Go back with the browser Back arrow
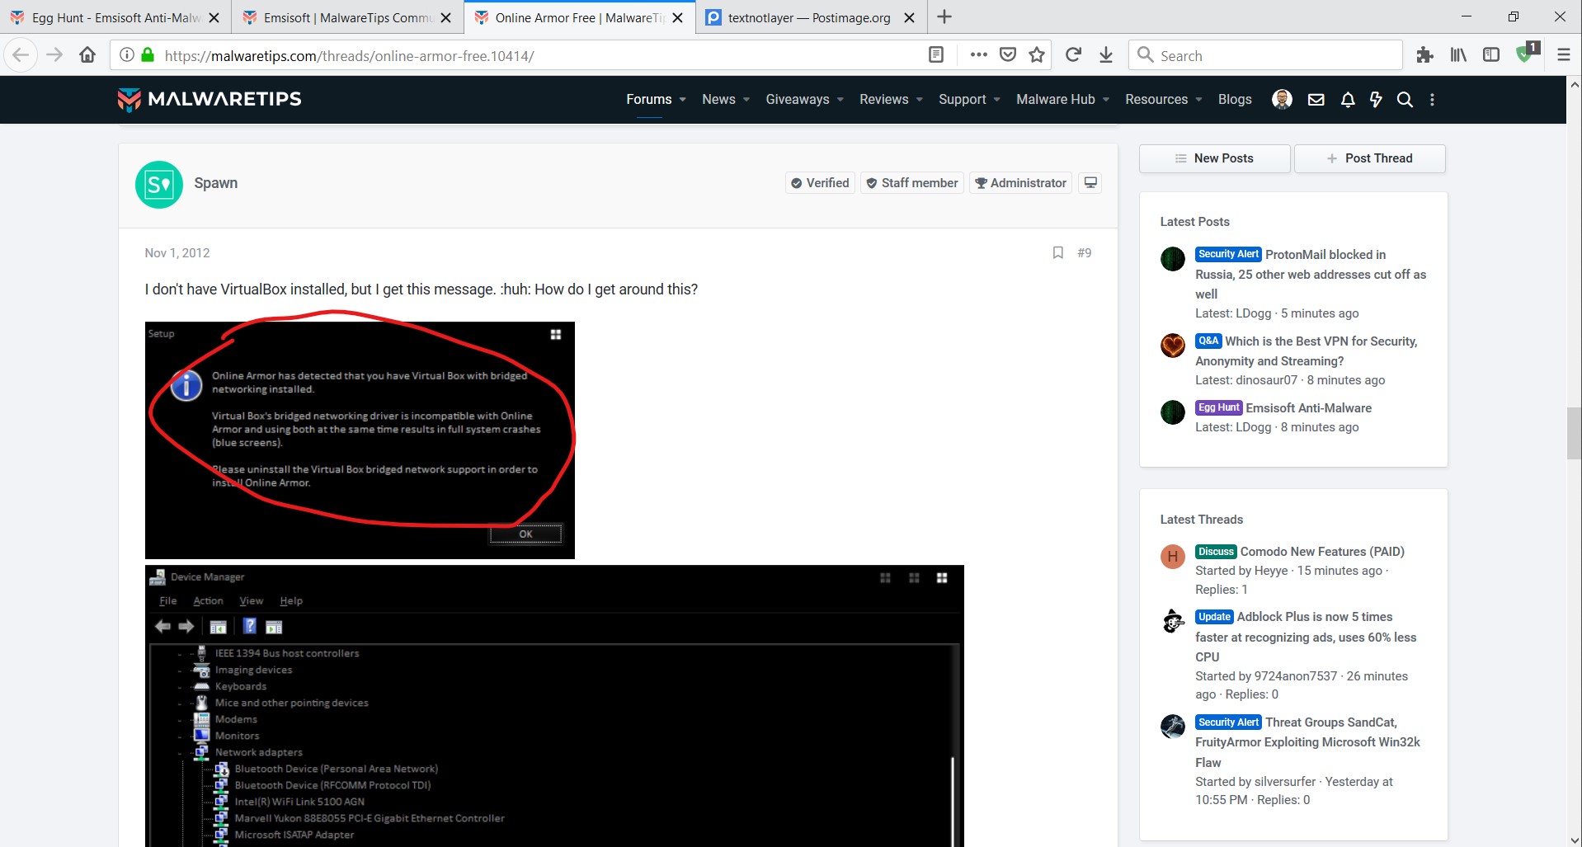 coord(21,55)
